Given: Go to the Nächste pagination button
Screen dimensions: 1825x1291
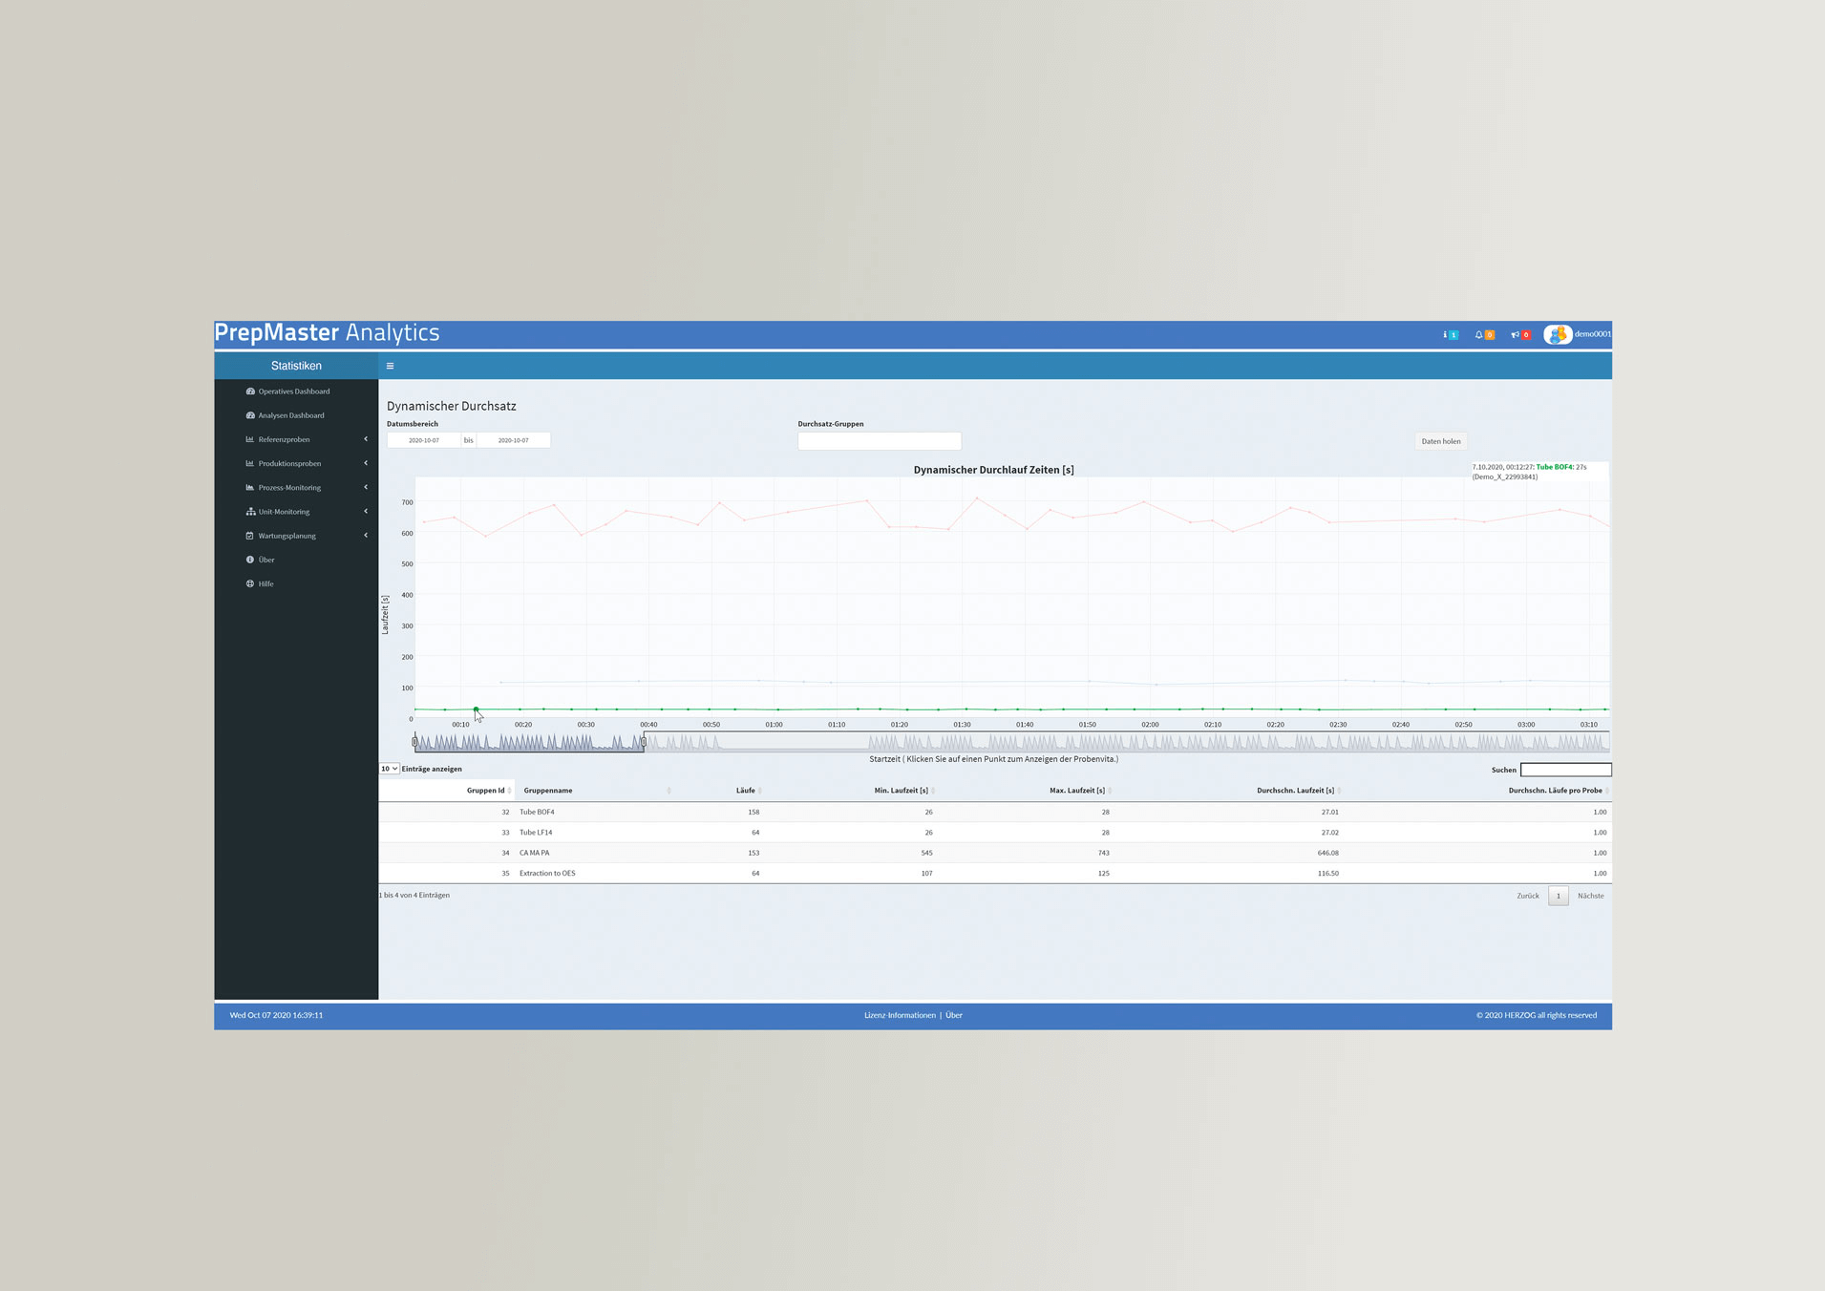Looking at the screenshot, I should 1590,896.
